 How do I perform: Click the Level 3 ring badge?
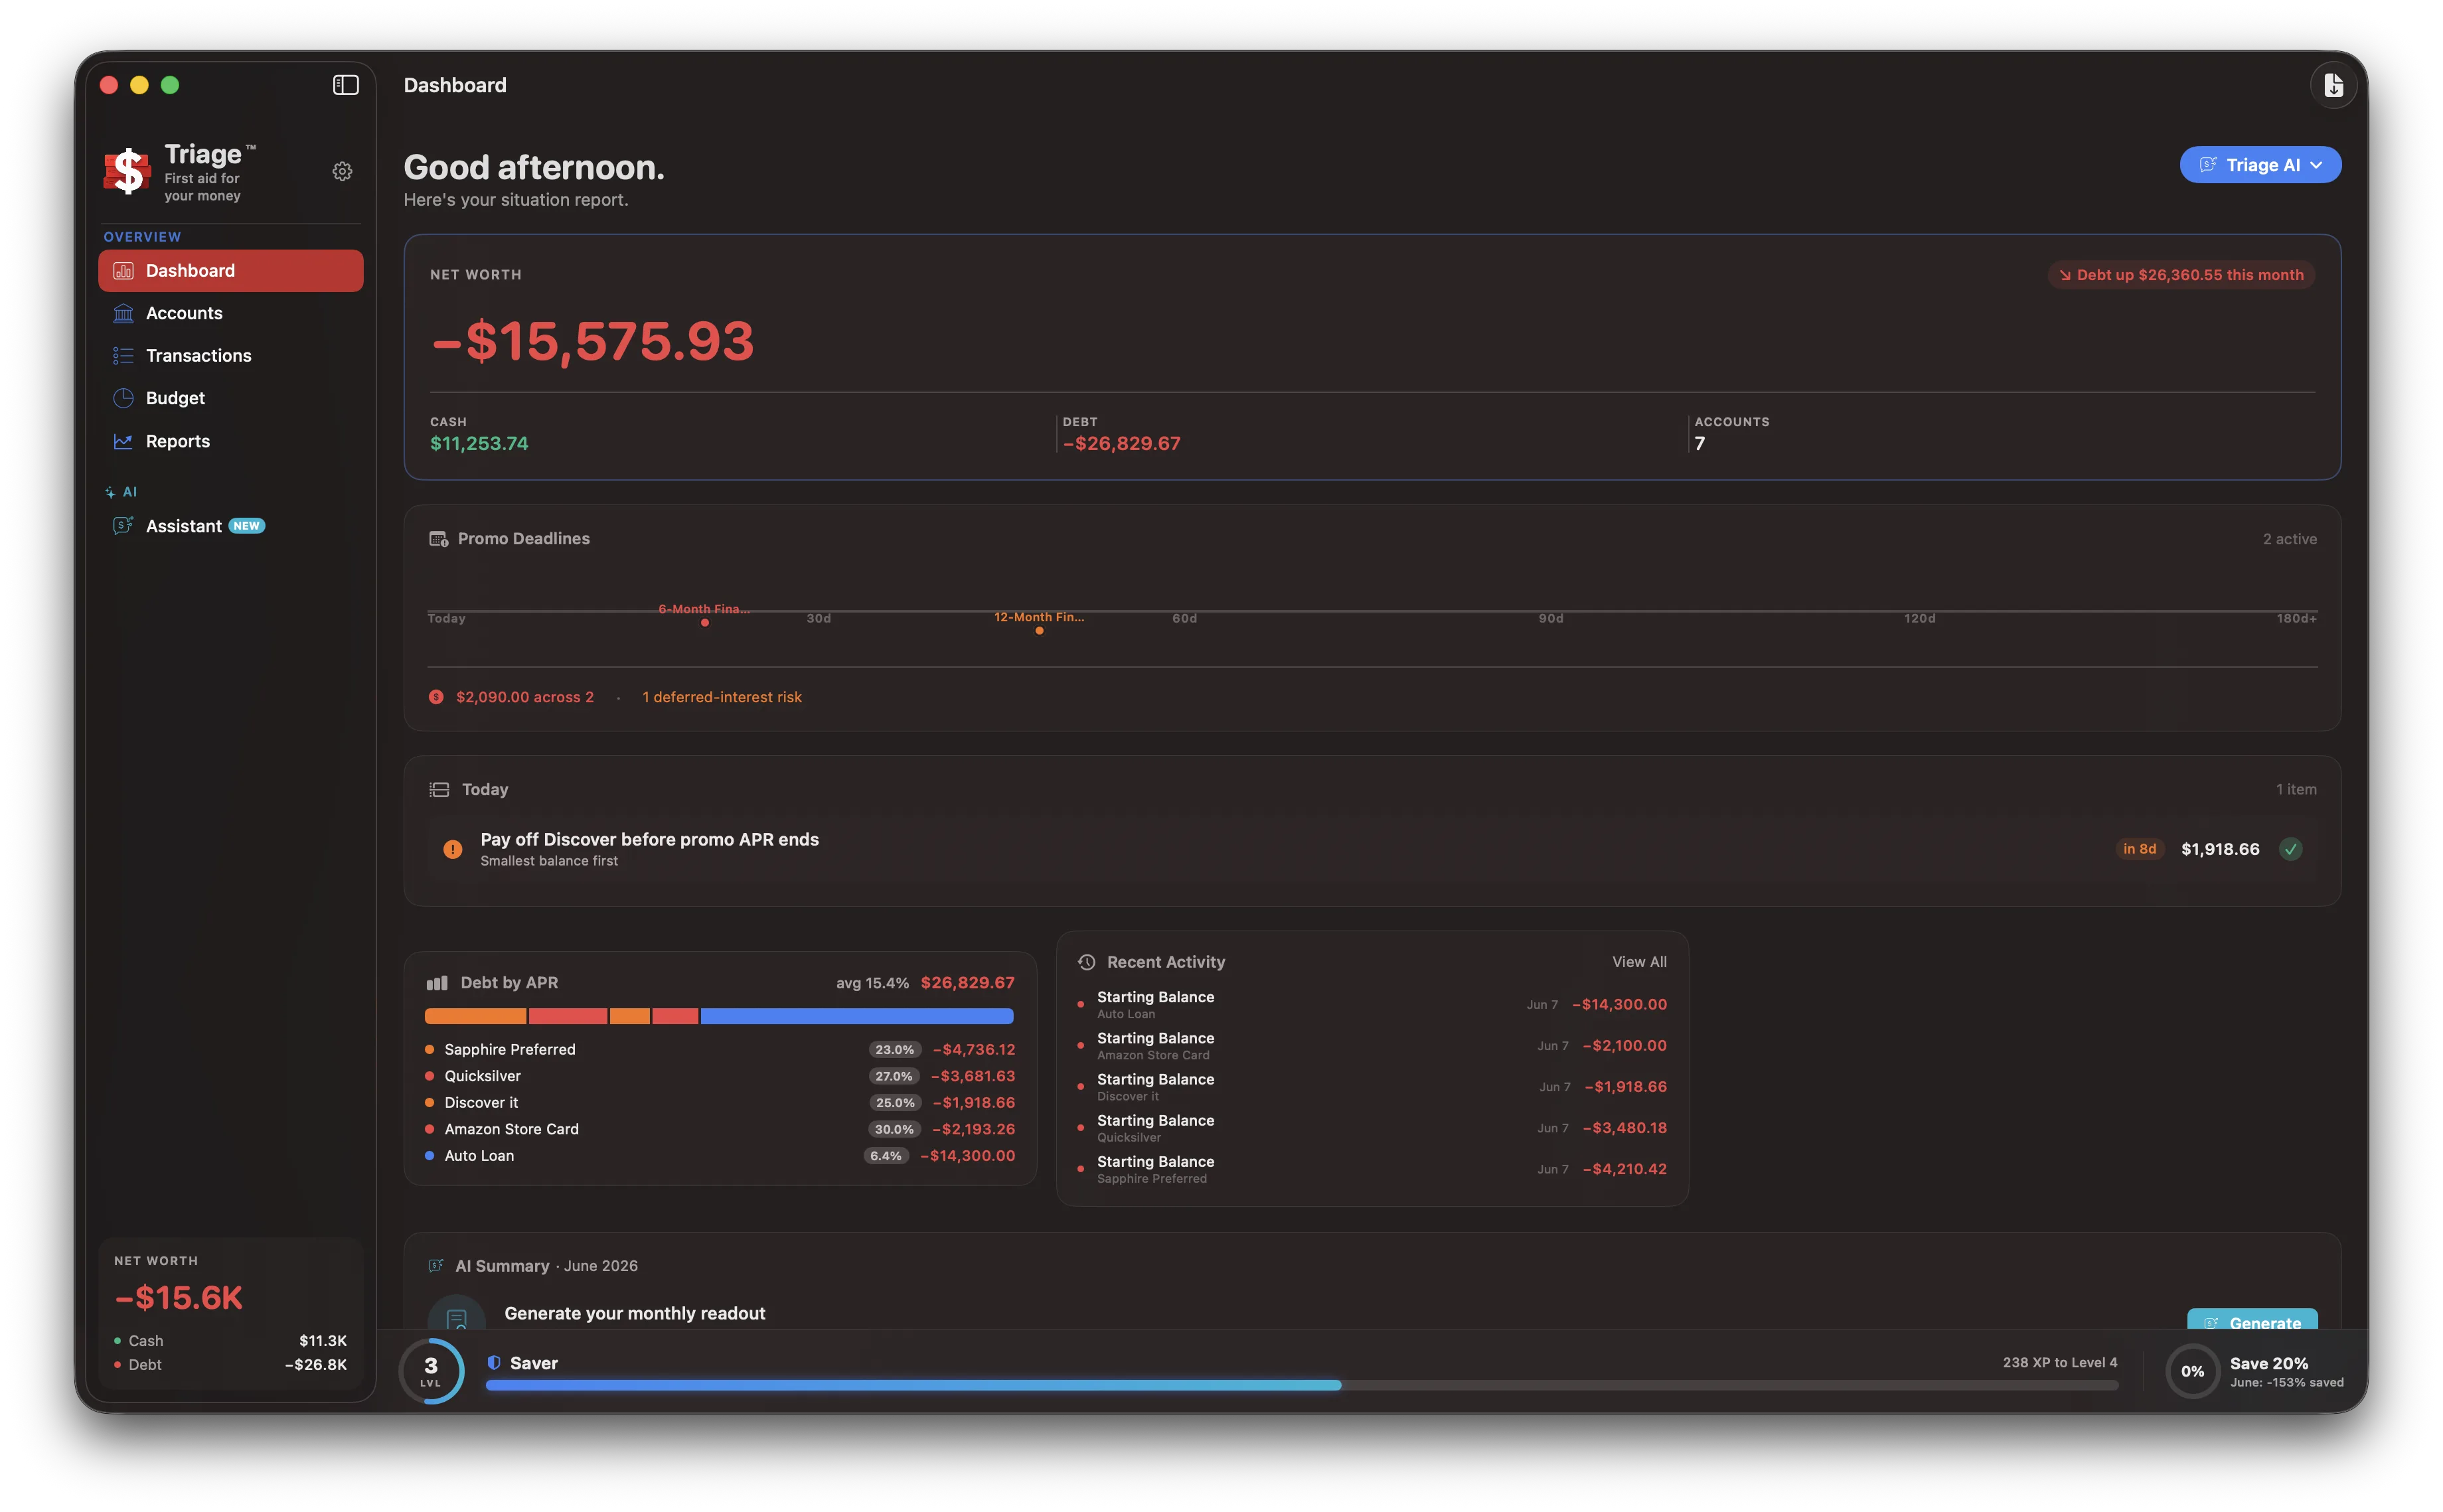[431, 1371]
